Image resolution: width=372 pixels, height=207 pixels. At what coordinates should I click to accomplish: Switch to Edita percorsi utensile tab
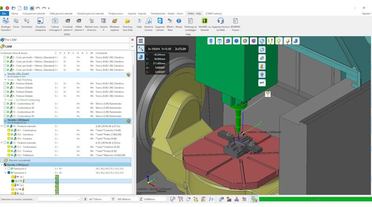tap(61, 13)
